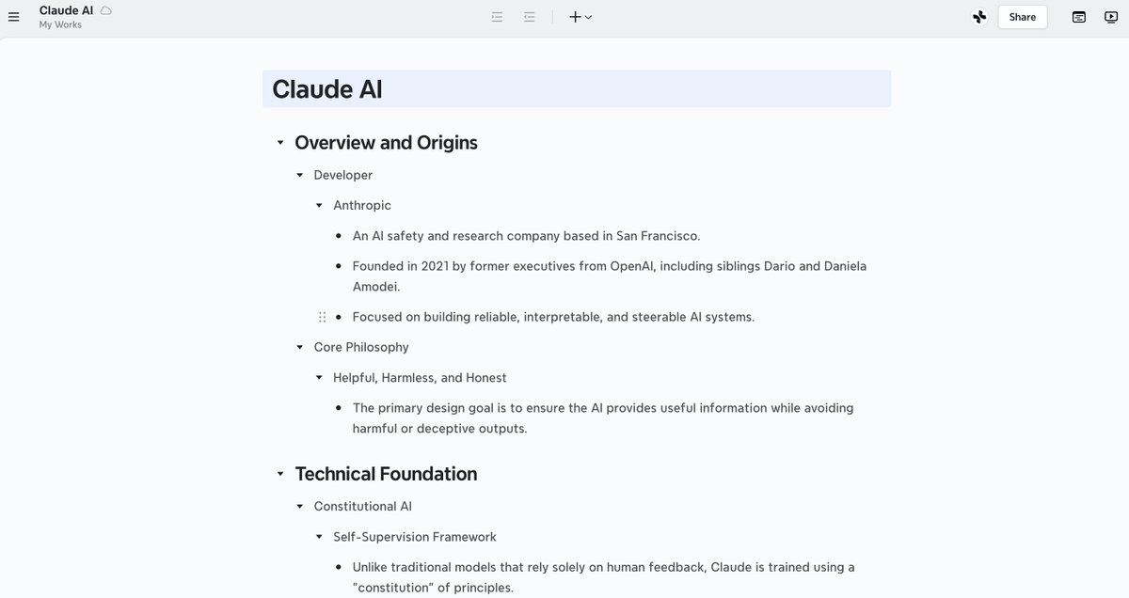Collapse Helpful, Harmless, and Honest node
Viewport: 1129px width, 598px height.
point(319,378)
